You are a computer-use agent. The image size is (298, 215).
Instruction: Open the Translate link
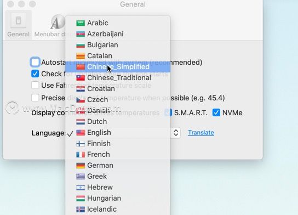click(x=201, y=133)
